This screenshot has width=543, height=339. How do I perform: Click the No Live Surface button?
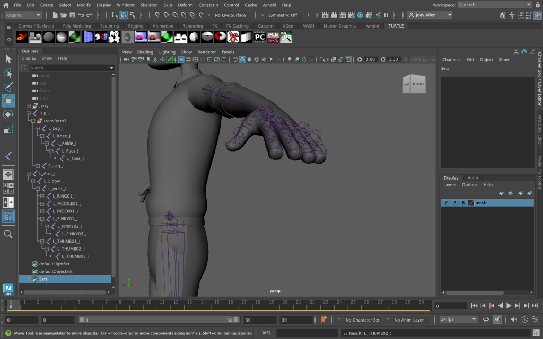point(230,15)
